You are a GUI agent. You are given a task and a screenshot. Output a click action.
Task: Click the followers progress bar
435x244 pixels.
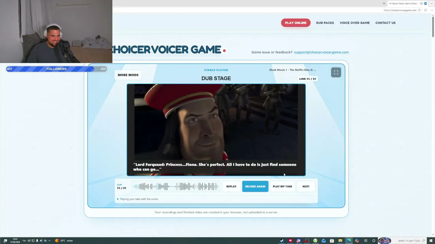pyautogui.click(x=56, y=69)
